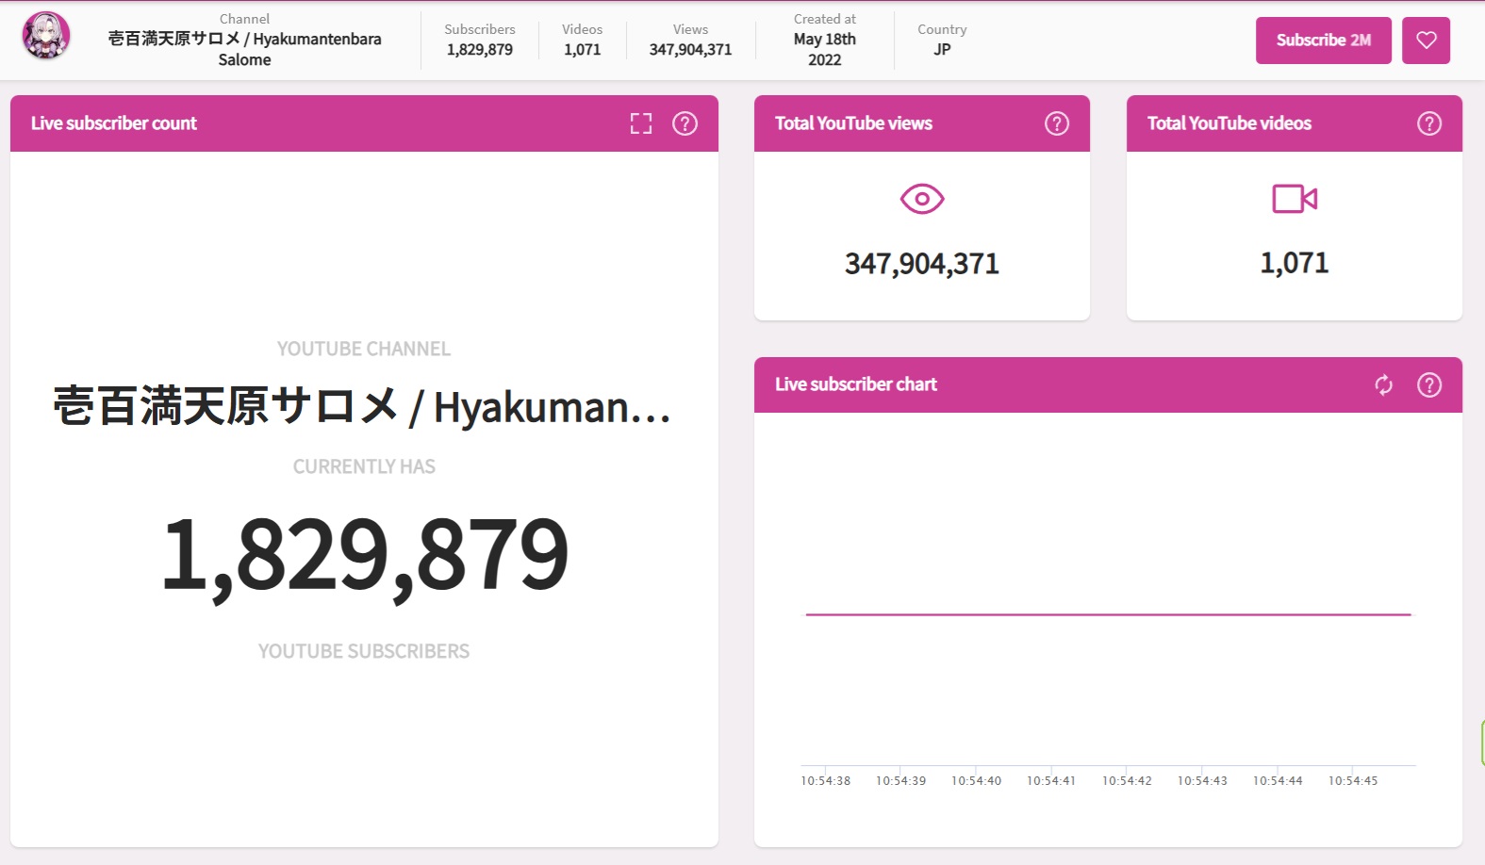
Task: Refresh the Live subscriber chart
Action: tap(1383, 384)
